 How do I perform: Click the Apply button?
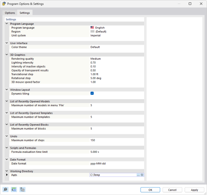coord(194,190)
